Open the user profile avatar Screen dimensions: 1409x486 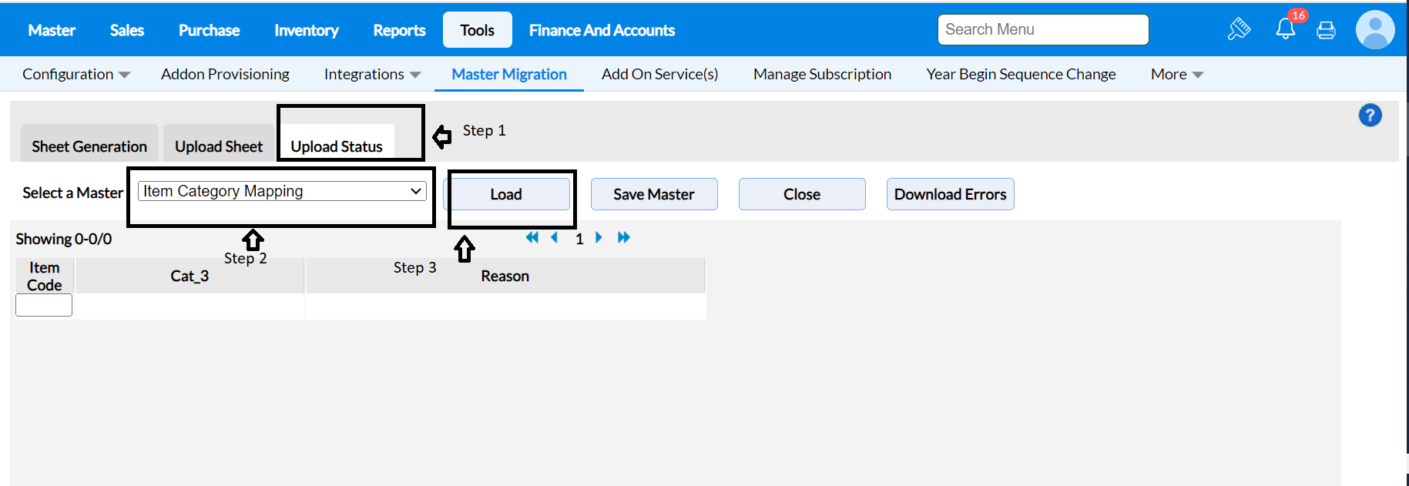(x=1374, y=30)
